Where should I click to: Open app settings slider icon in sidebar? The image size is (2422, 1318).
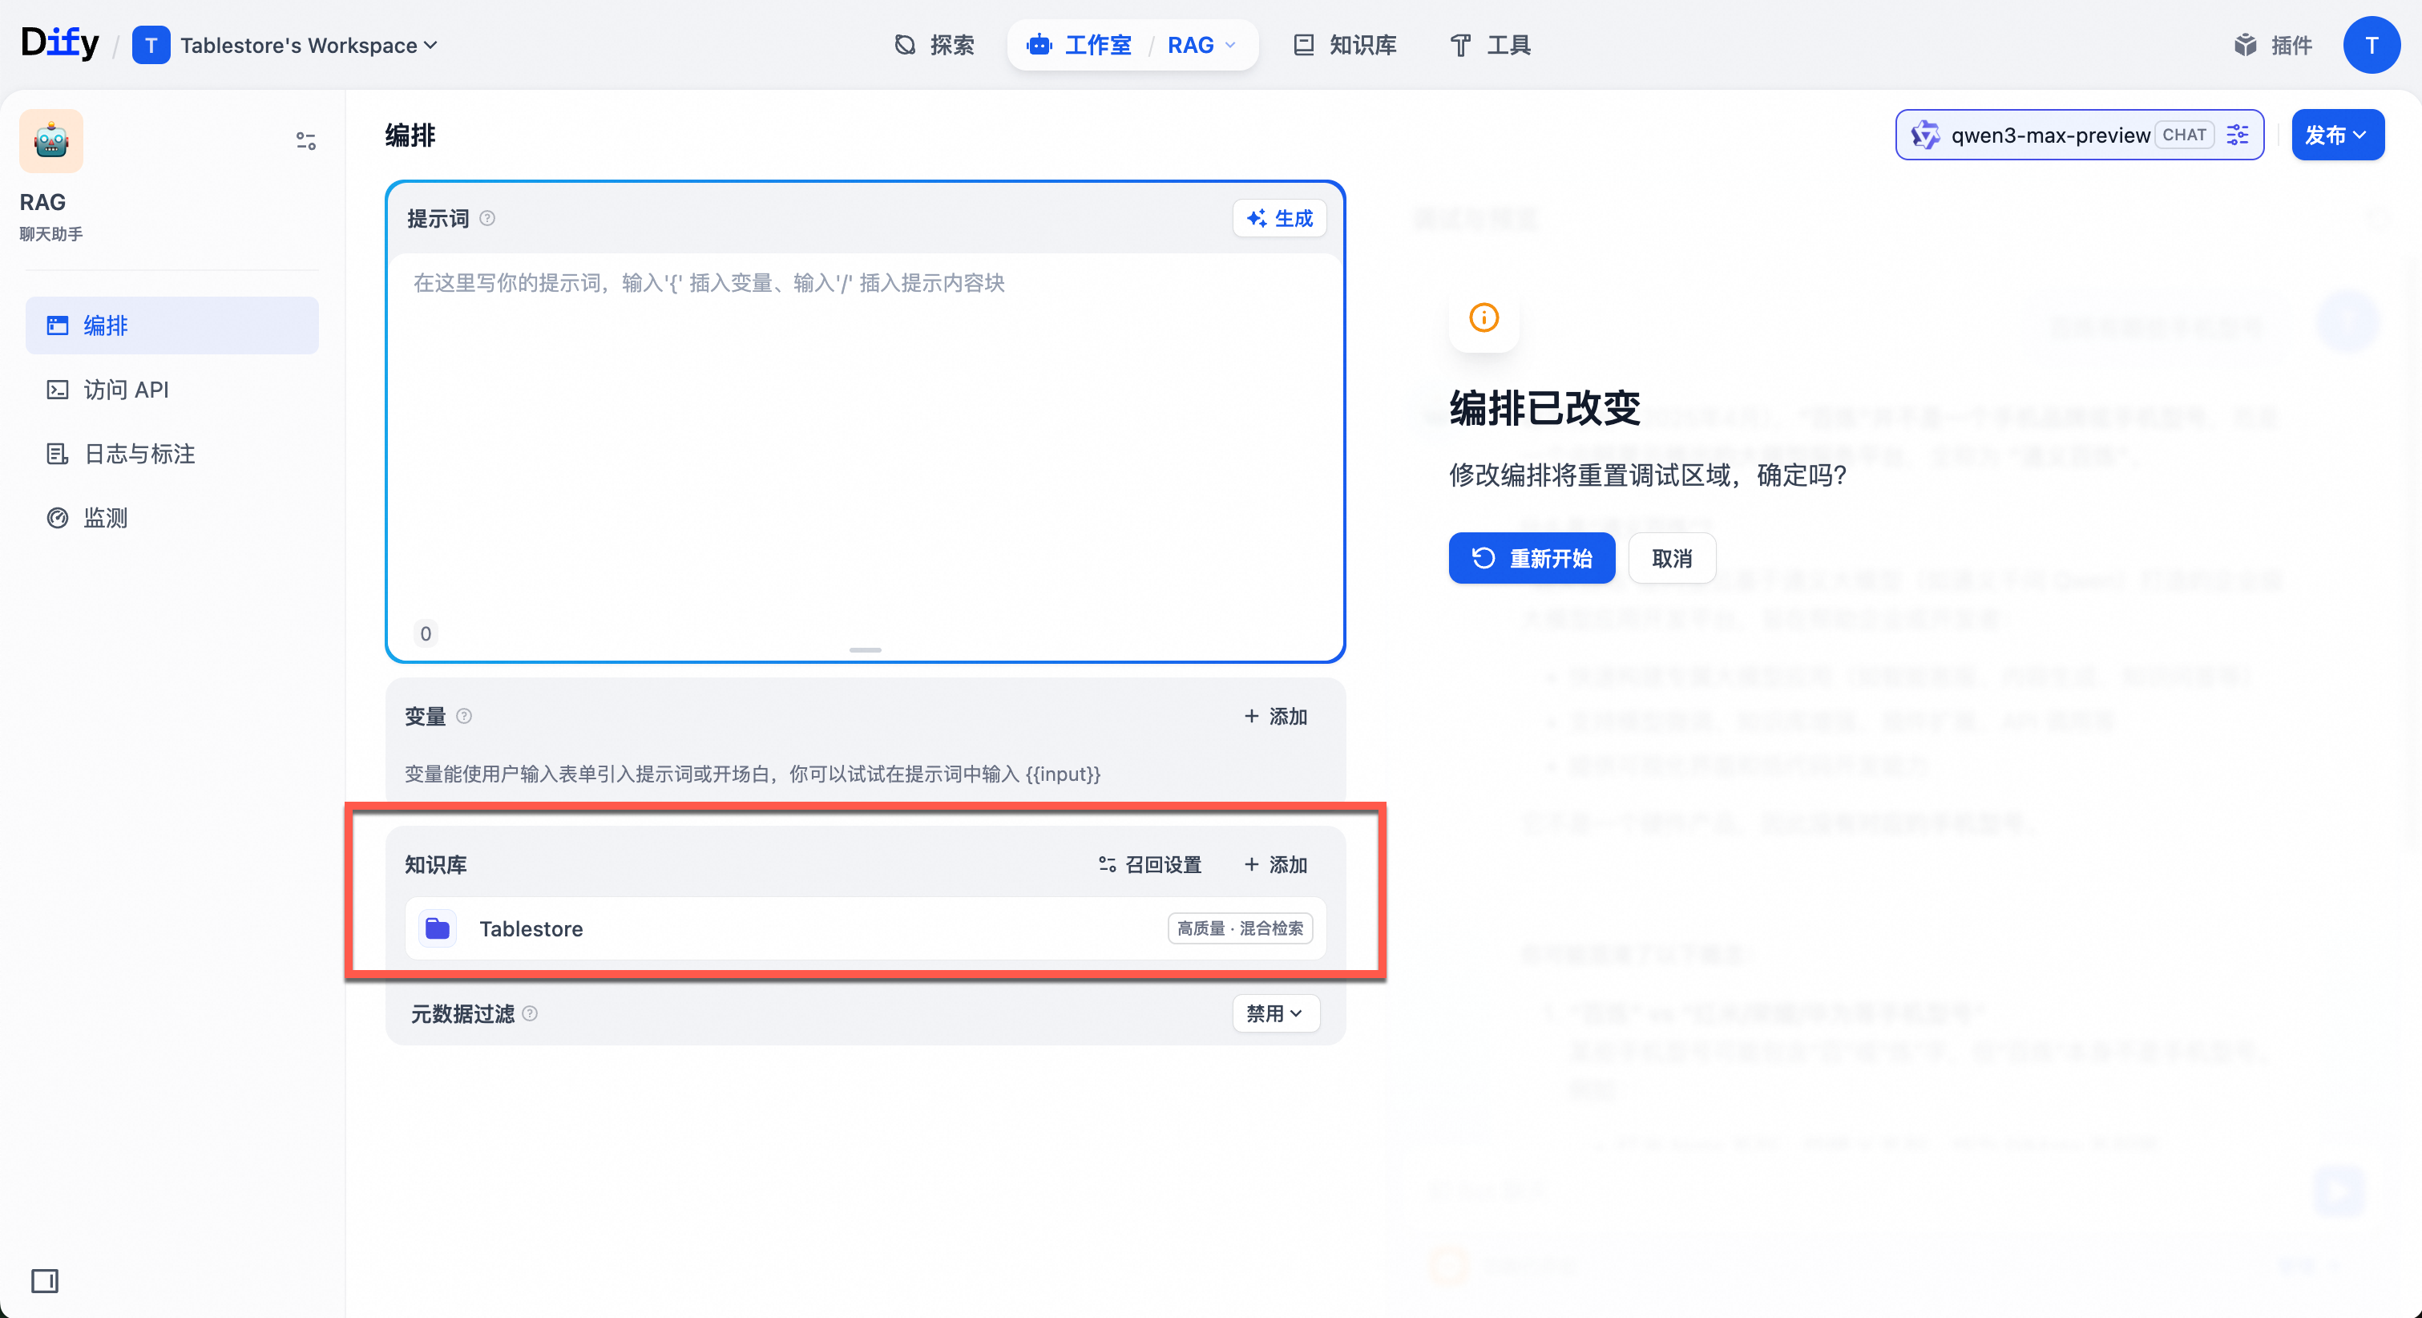point(305,141)
